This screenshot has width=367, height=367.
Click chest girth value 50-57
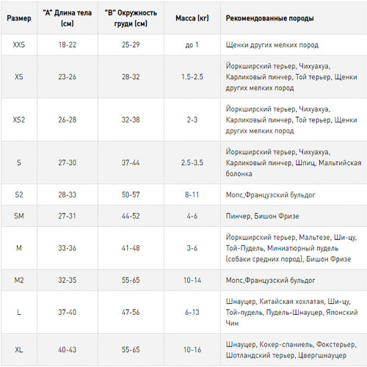click(131, 195)
